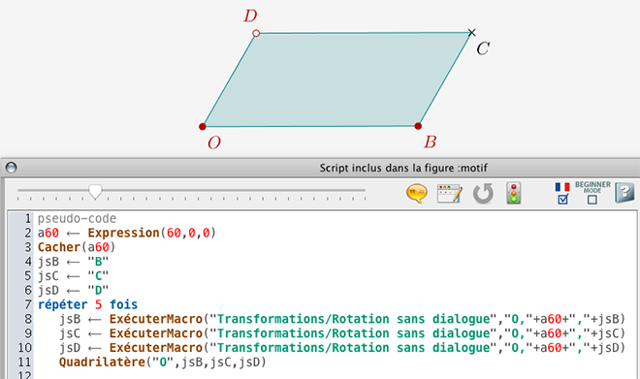
Task: Click the round button in the script title bar
Action: 11,168
